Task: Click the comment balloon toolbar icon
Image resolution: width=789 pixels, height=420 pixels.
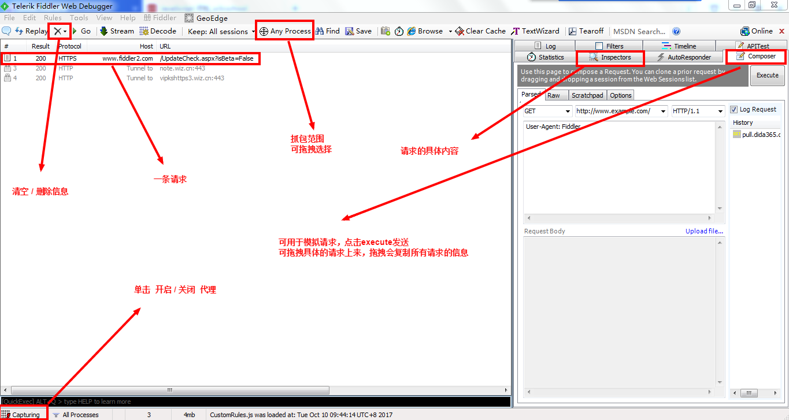Action: click(x=6, y=31)
